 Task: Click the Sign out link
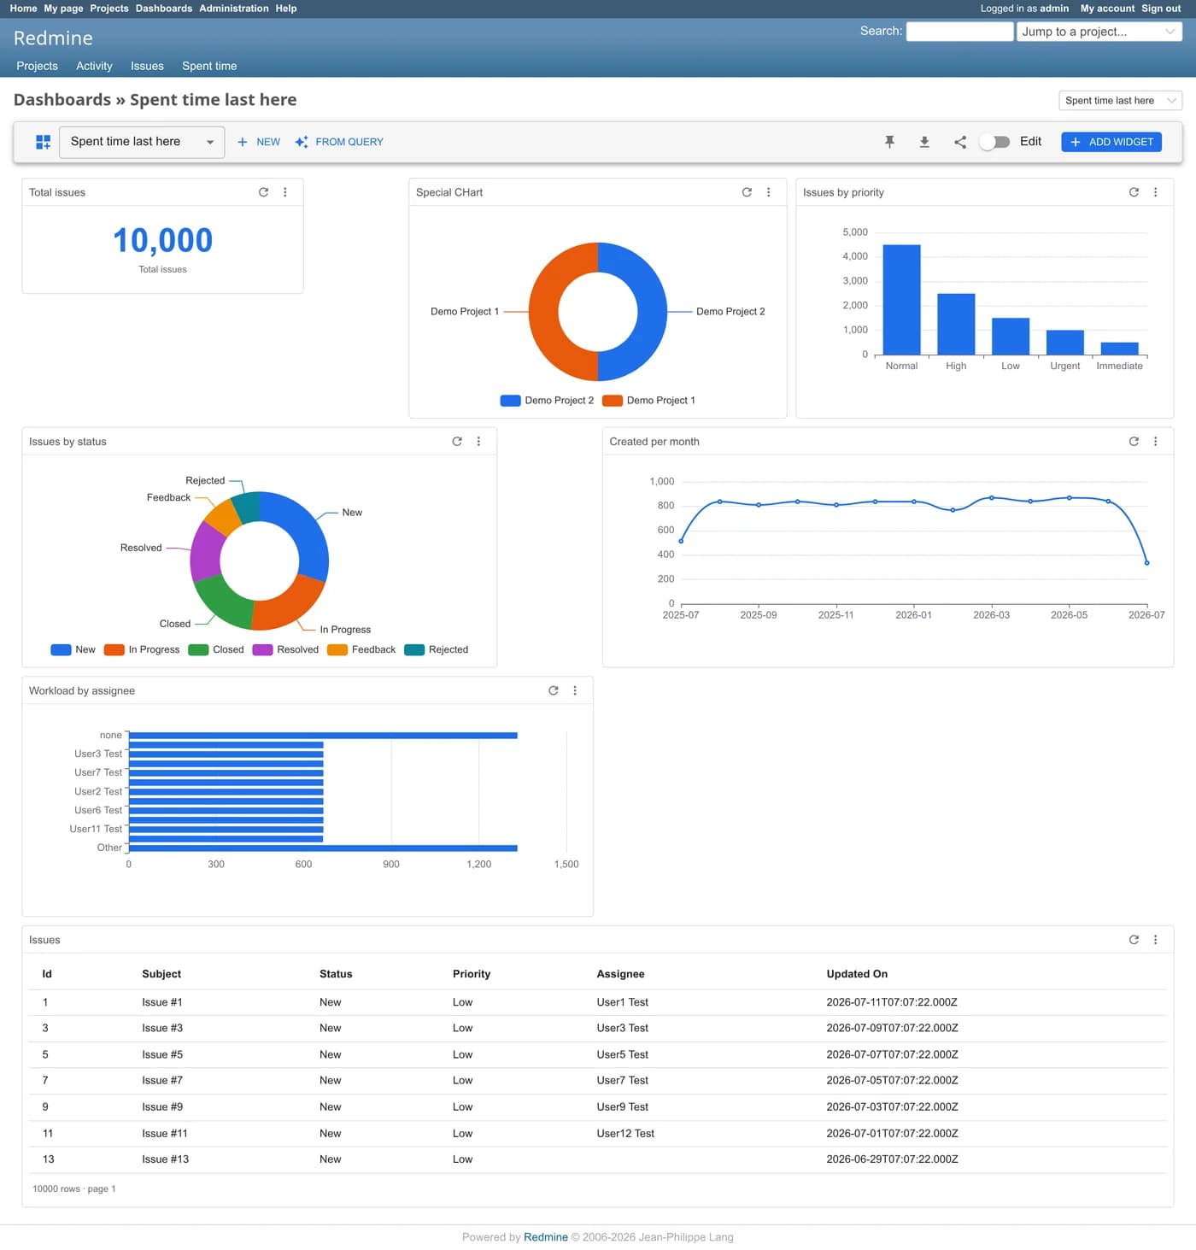pos(1161,9)
